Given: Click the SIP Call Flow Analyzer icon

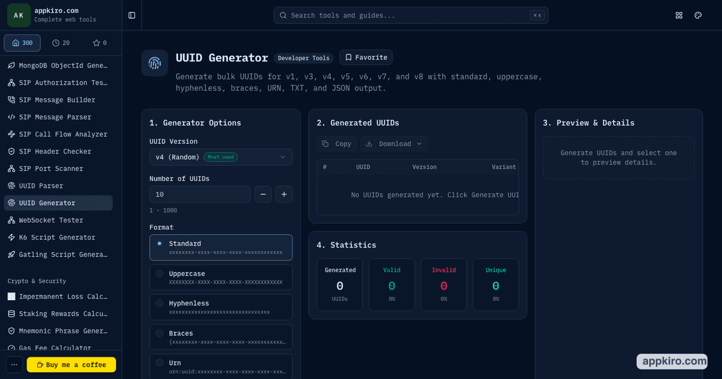Looking at the screenshot, I should [x=11, y=134].
